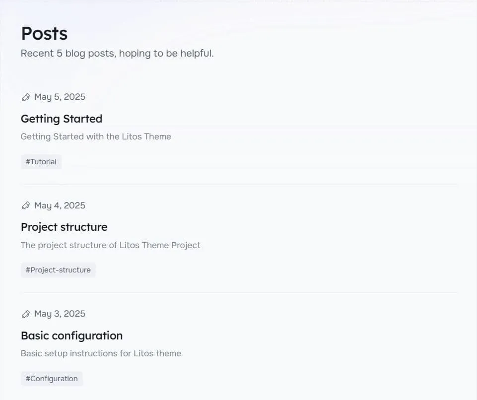Select the #Tutorial tag

click(41, 162)
